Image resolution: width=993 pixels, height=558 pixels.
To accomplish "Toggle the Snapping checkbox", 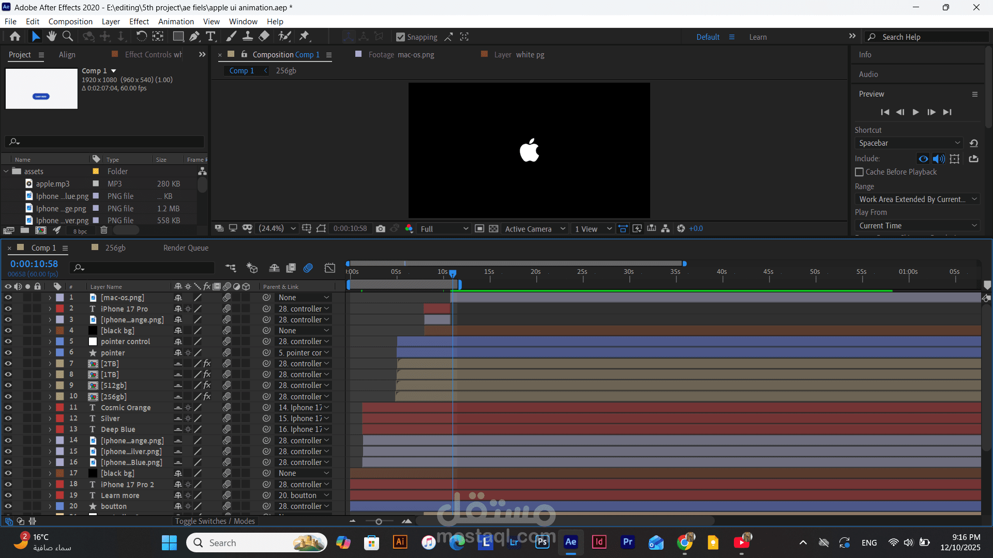I will [x=400, y=37].
